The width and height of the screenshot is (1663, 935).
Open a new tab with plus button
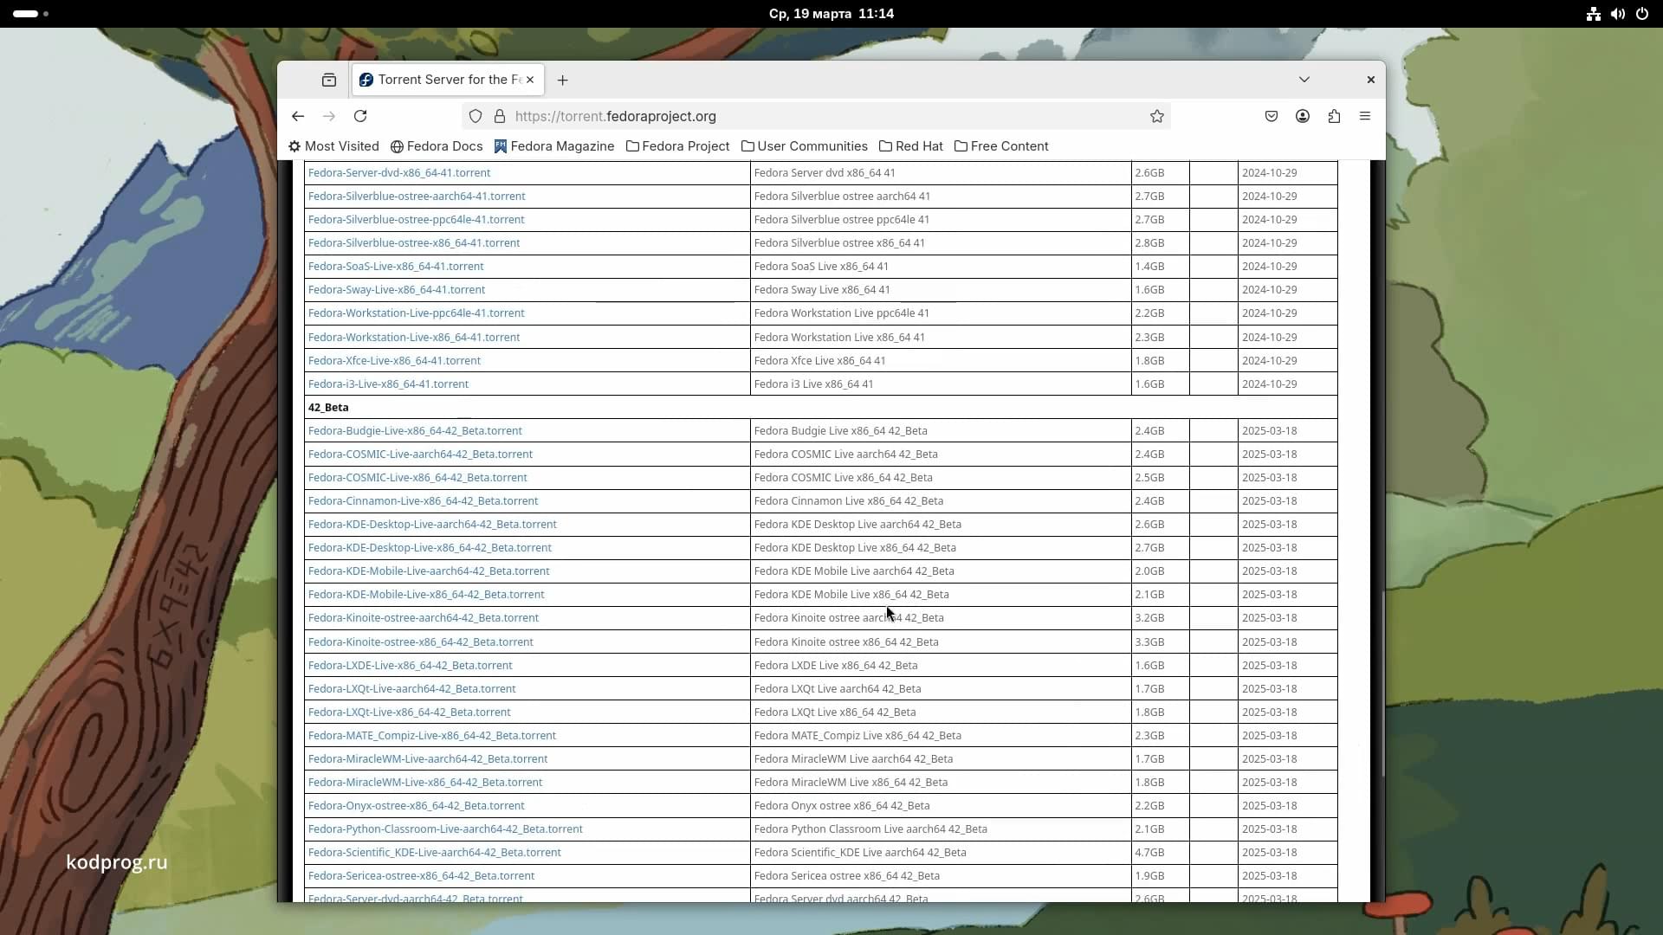tap(563, 80)
